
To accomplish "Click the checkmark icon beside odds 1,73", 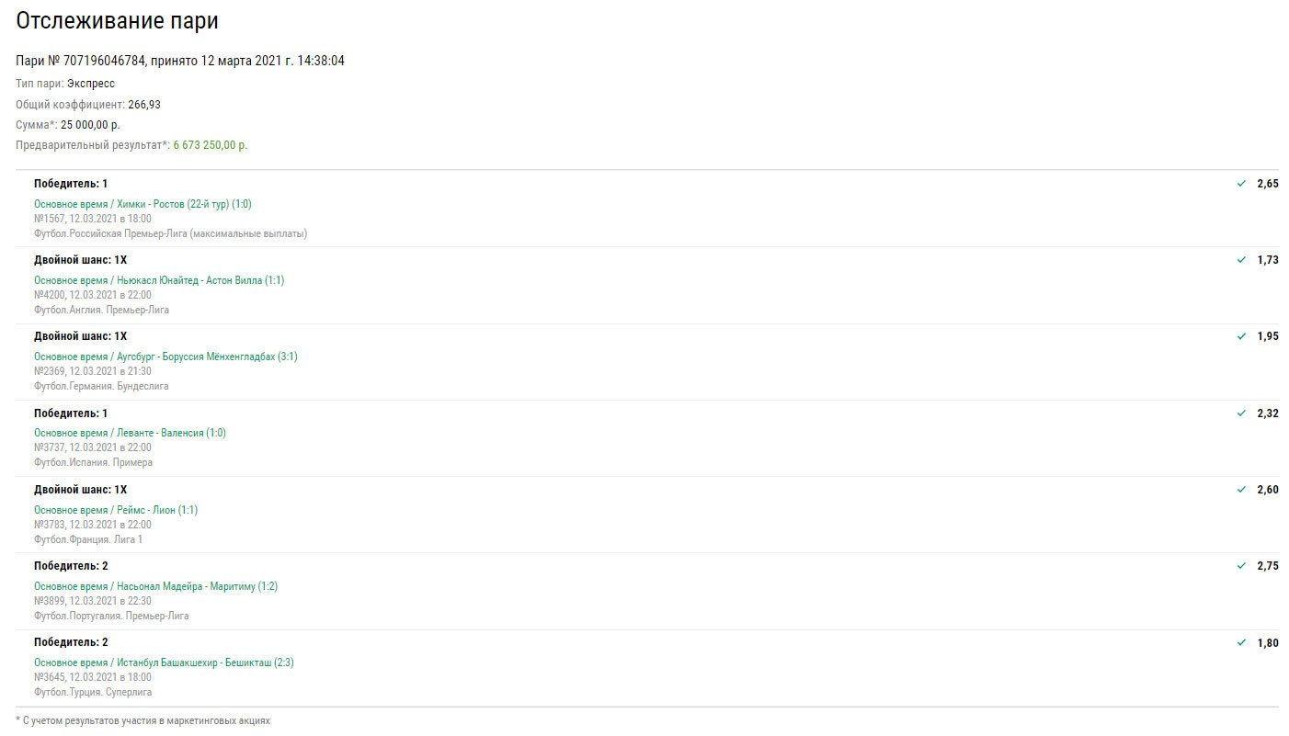I will (1241, 260).
